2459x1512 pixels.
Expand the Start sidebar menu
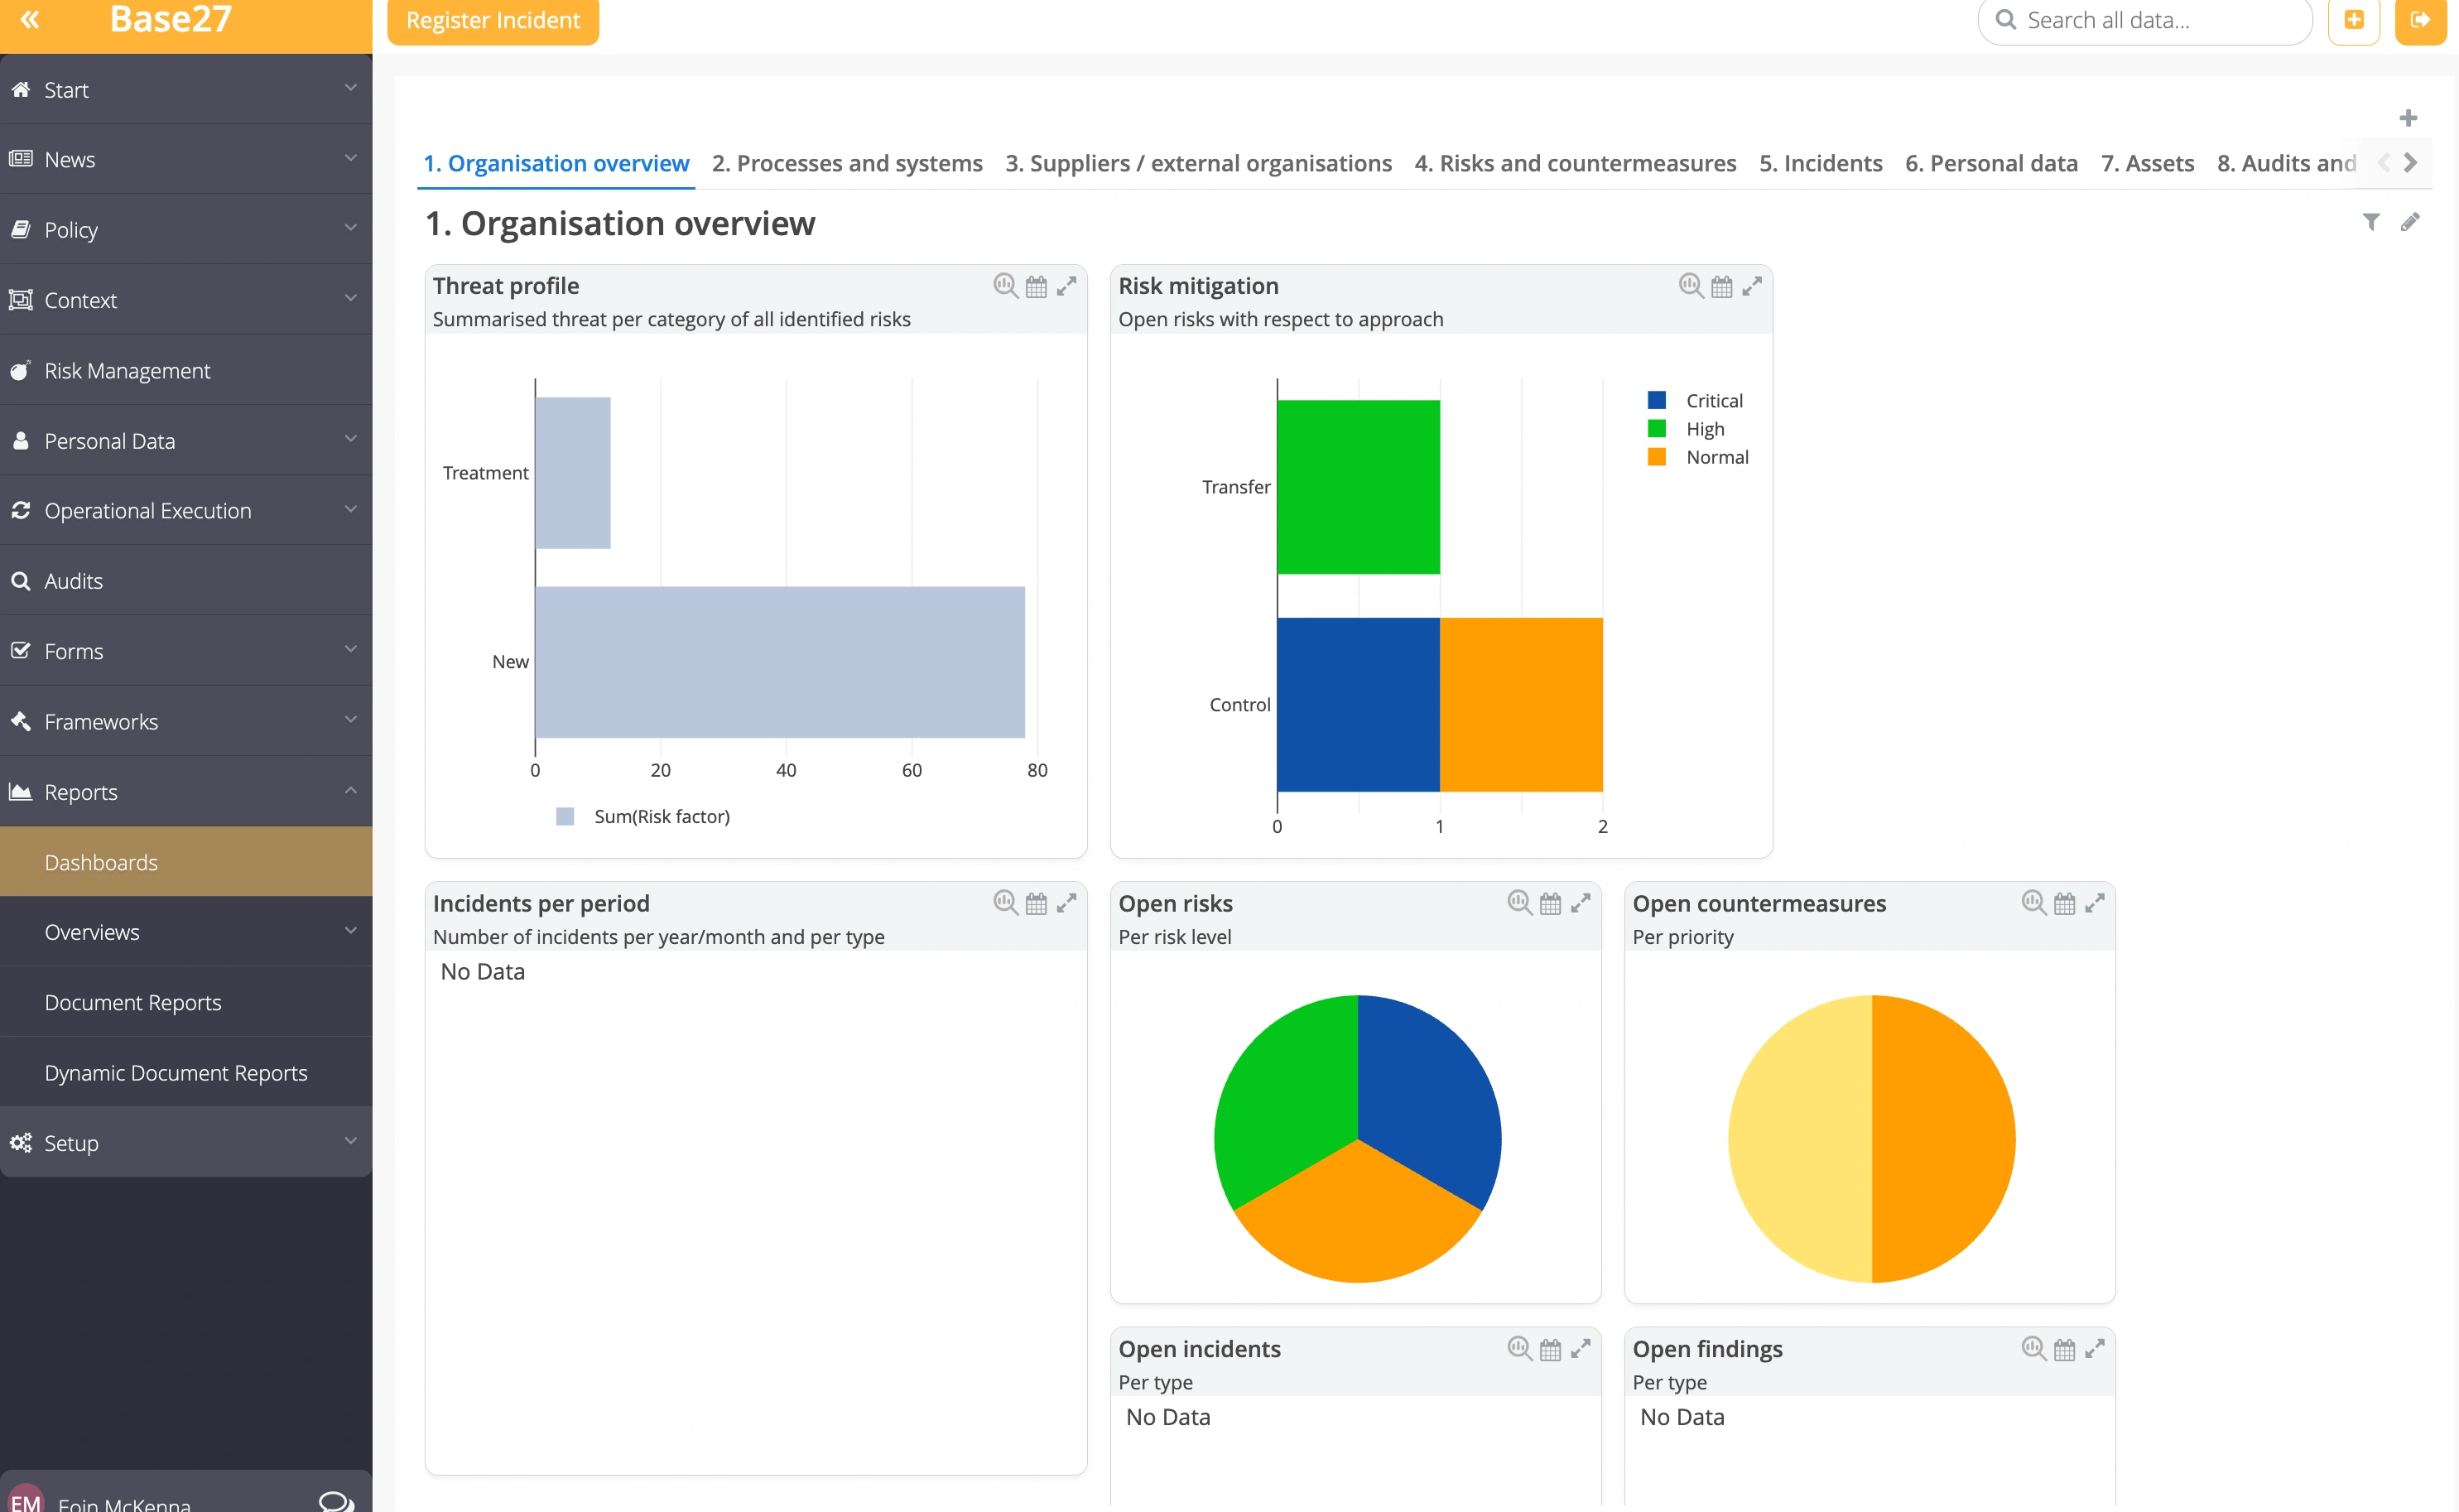[186, 90]
